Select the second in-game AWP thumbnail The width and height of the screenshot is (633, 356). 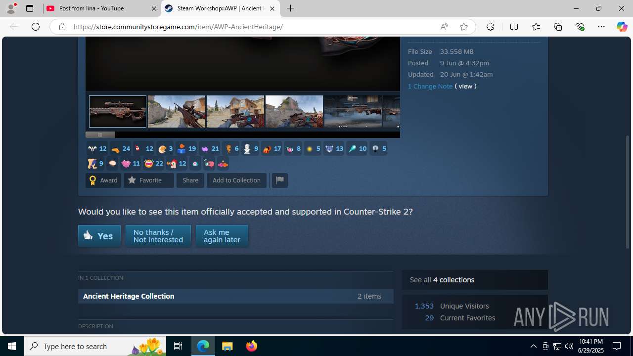(177, 111)
